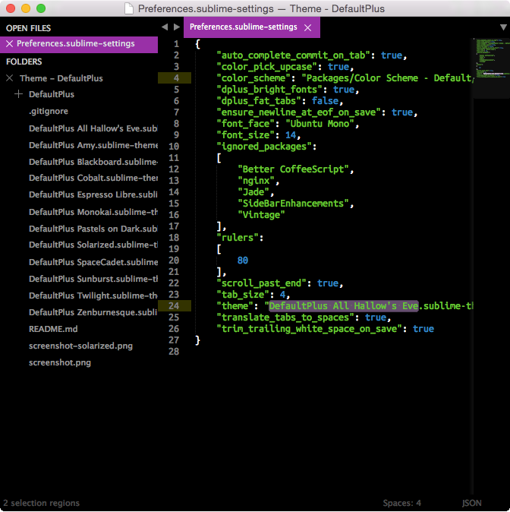
Task: Click "Vintage" in ignored packages
Action: point(261,215)
